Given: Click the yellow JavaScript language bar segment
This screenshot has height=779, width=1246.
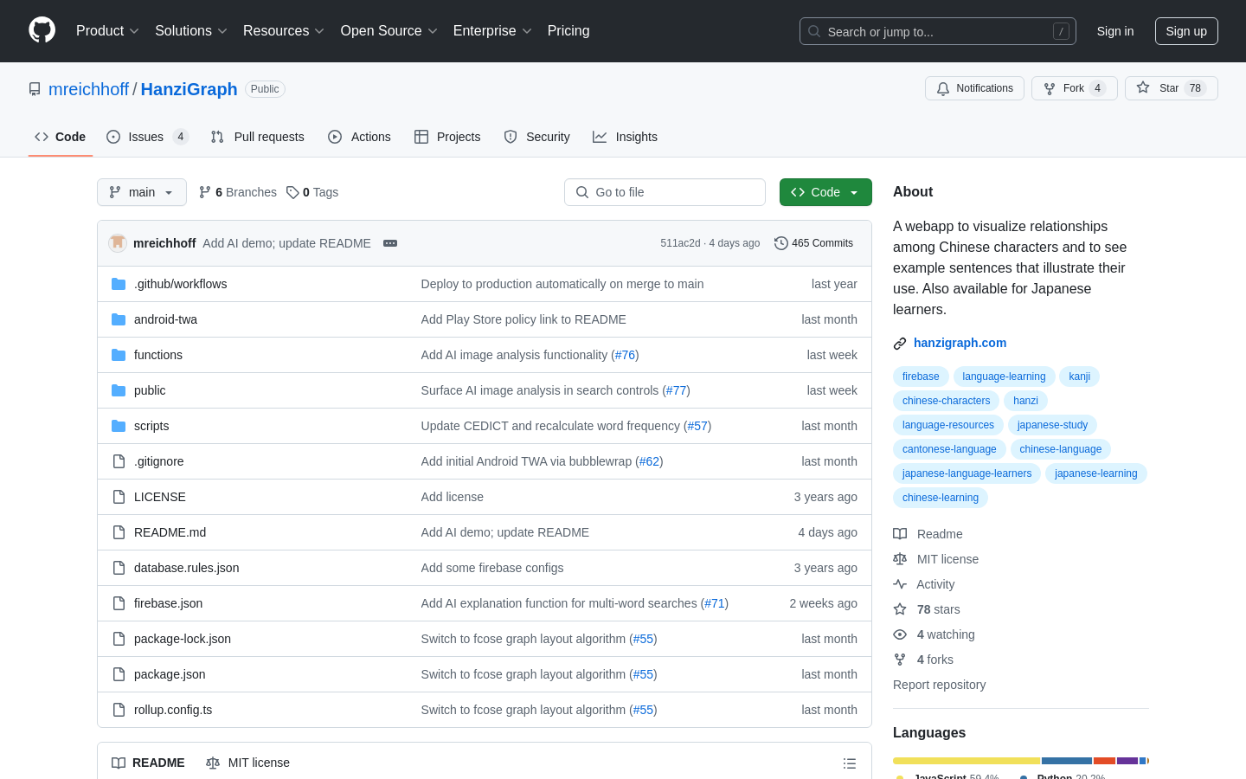Looking at the screenshot, I should (x=967, y=761).
